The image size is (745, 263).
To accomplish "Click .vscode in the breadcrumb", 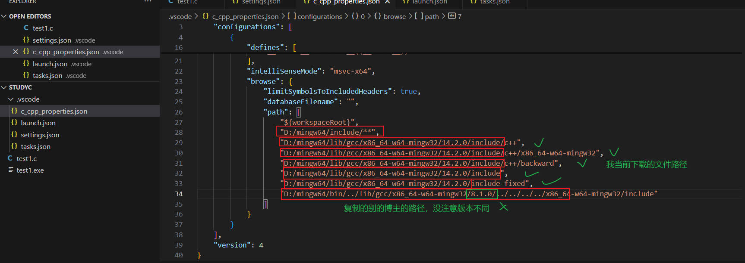I will (180, 16).
